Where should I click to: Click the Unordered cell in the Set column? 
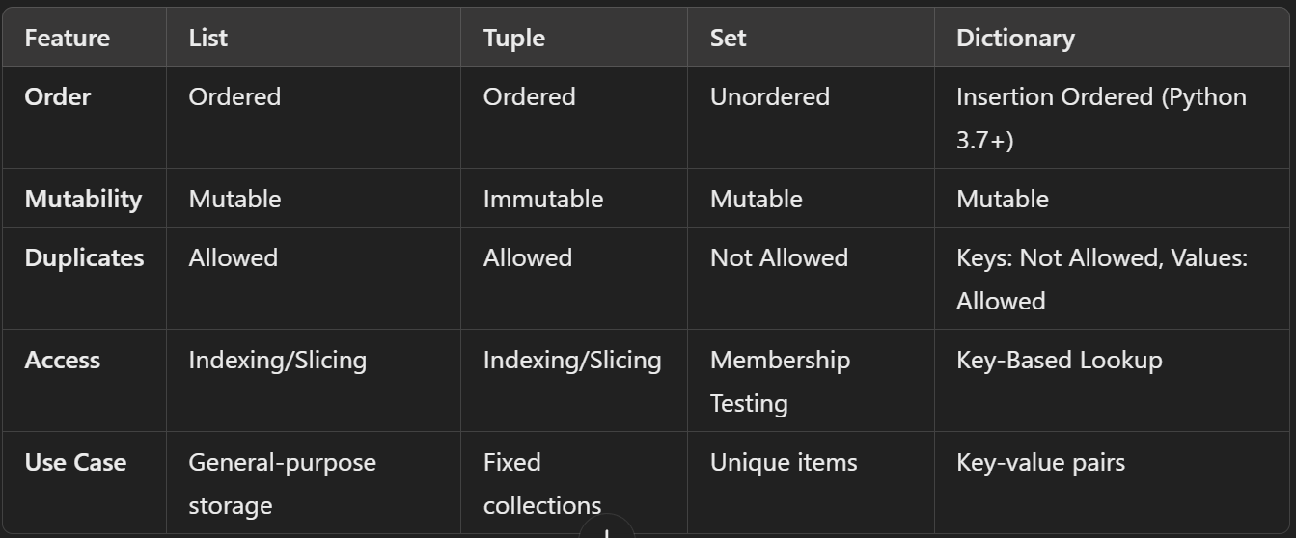770,96
